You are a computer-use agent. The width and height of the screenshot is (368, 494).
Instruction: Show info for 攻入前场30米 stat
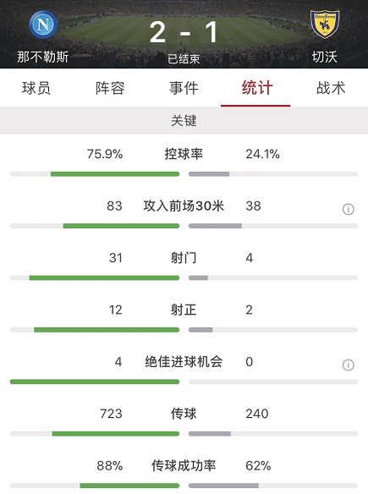coord(349,209)
